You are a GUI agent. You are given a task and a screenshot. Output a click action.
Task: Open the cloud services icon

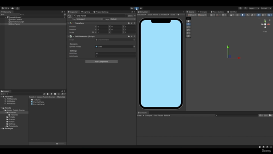point(12,8)
